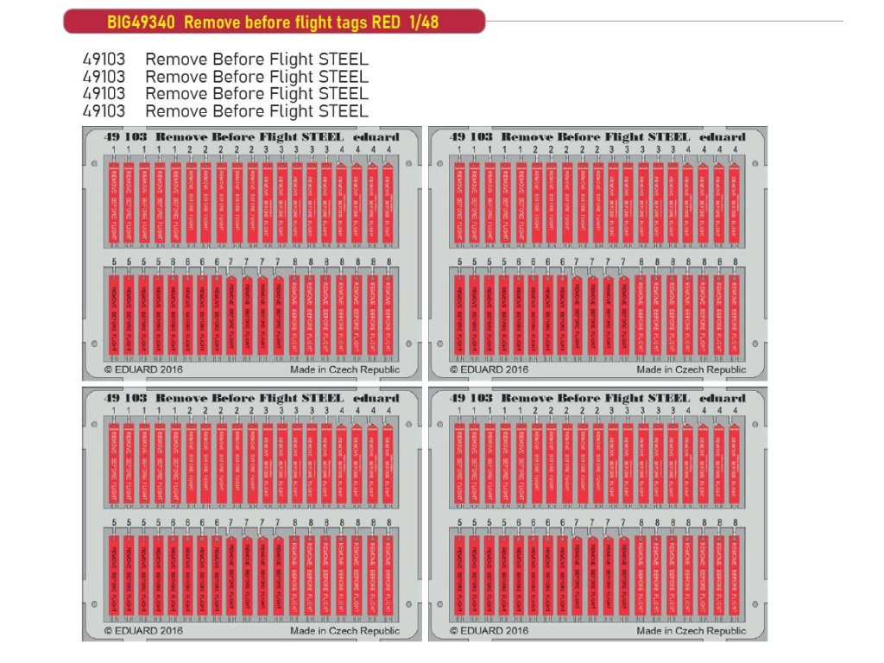Viewport: 884px width, 663px height.
Task: Click the 'eduard' logo on the top-left sheet
Action: [x=376, y=137]
